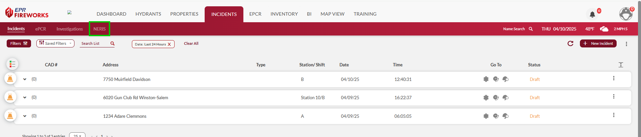Open the page size 25 dropdown
641x137 pixels.
(77, 135)
